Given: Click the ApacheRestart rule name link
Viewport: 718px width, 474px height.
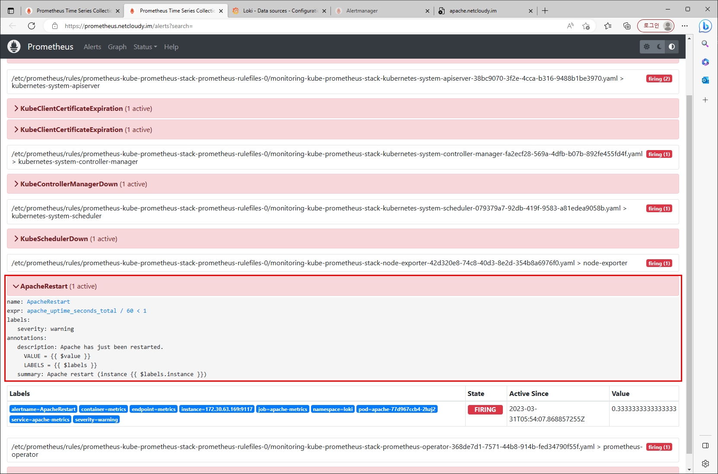Looking at the screenshot, I should (48, 301).
